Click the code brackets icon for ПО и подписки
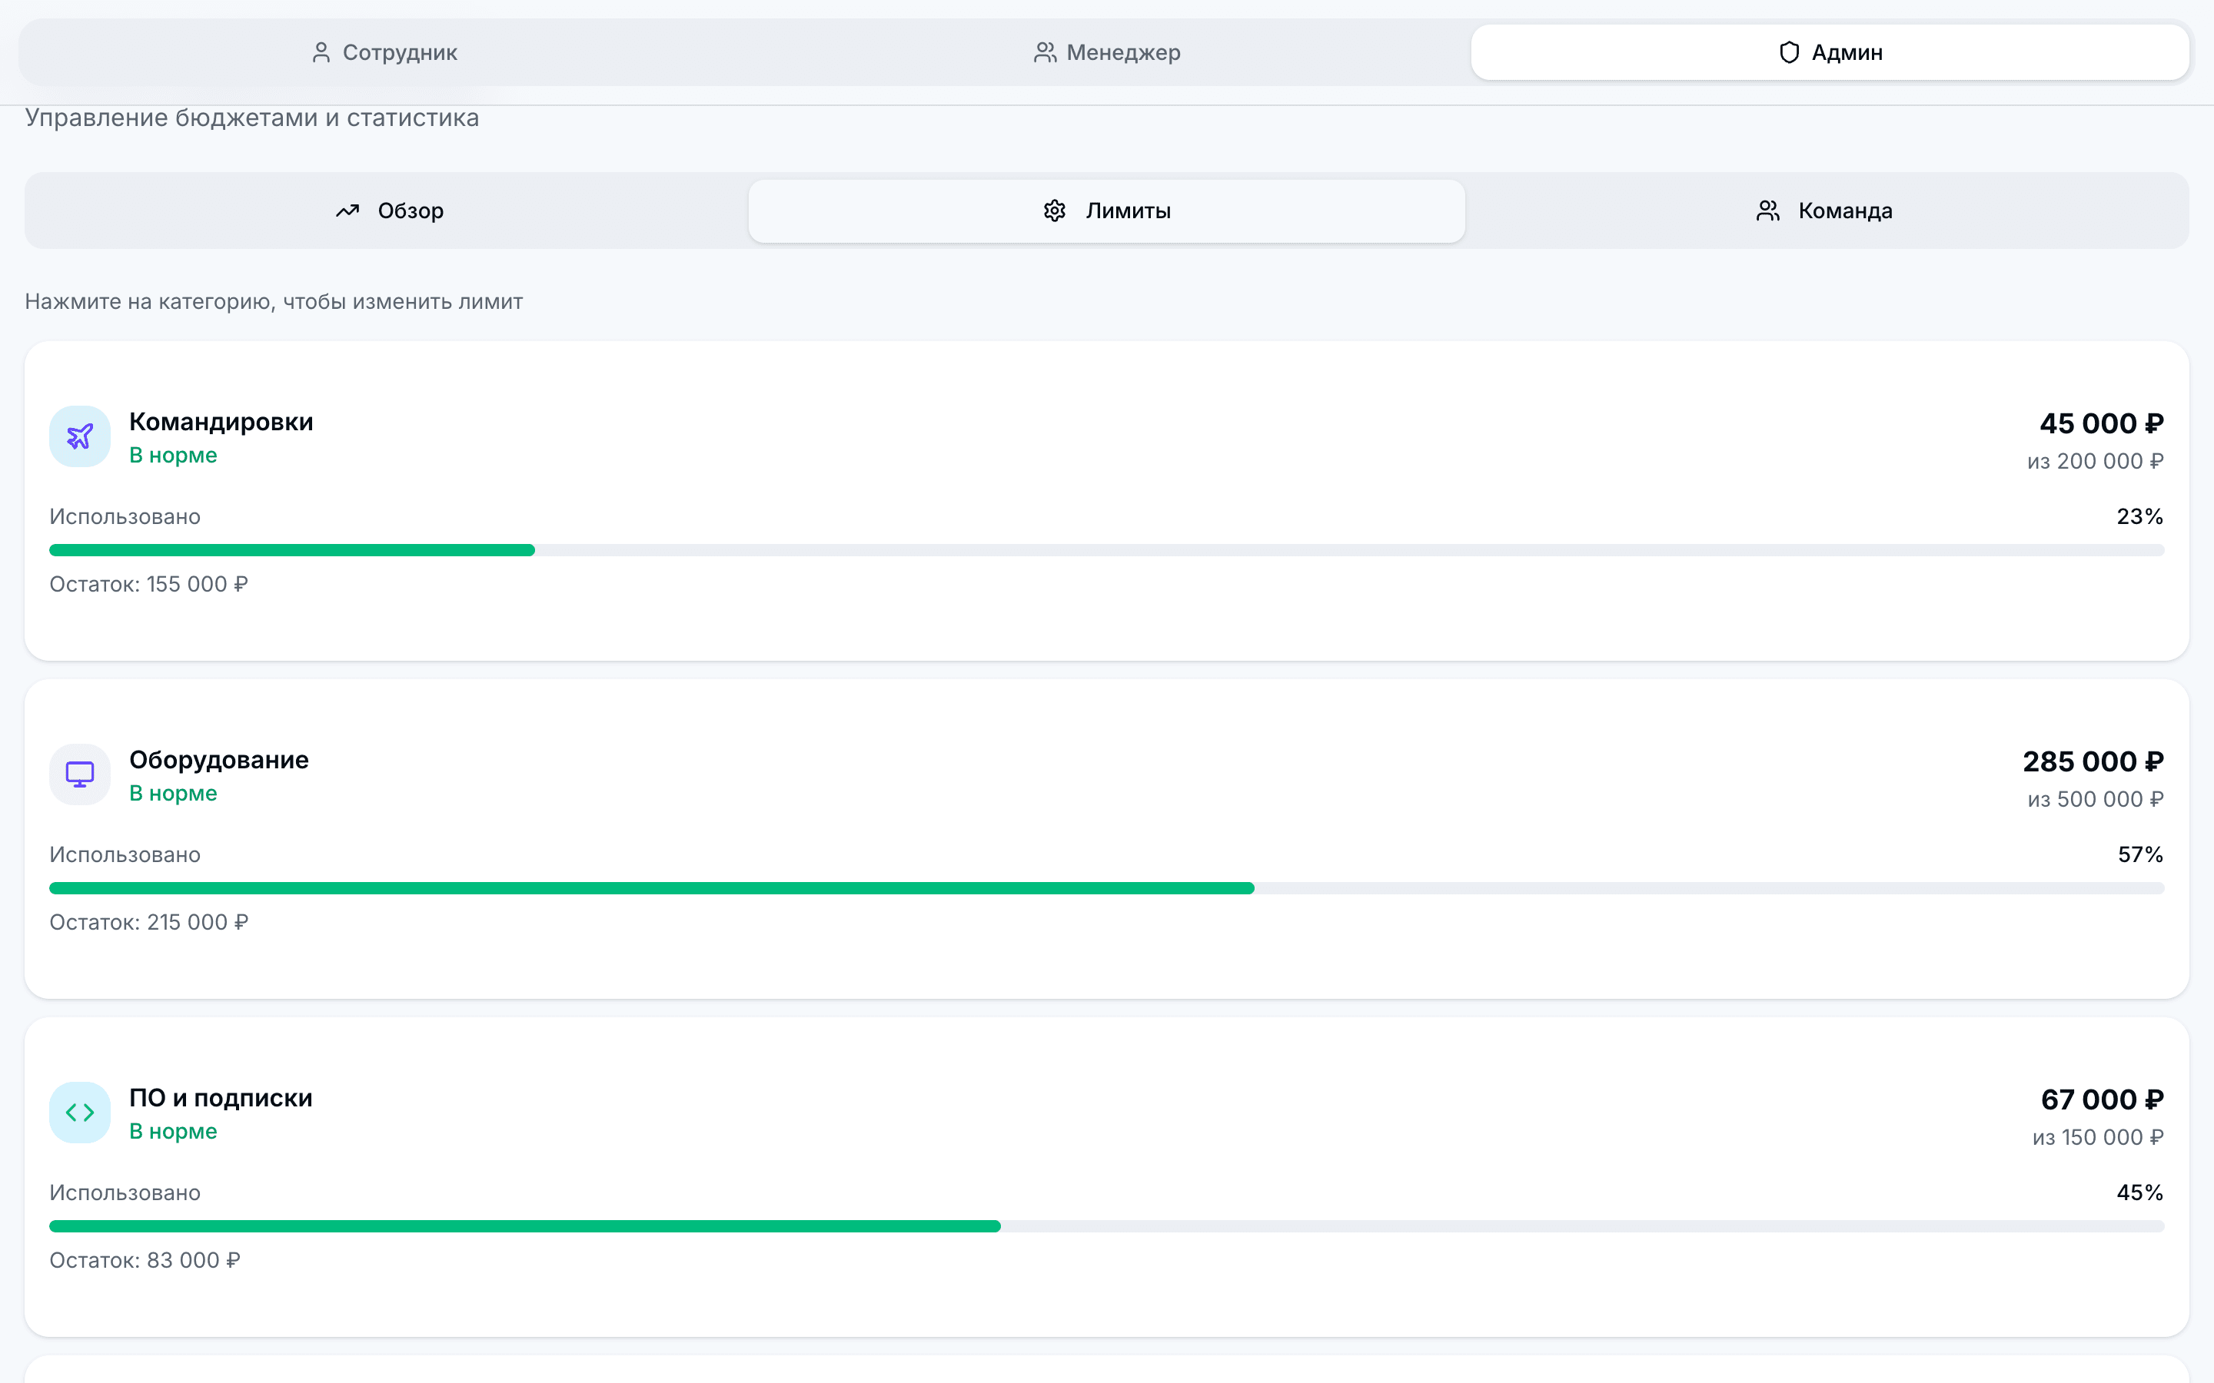 click(x=80, y=1113)
